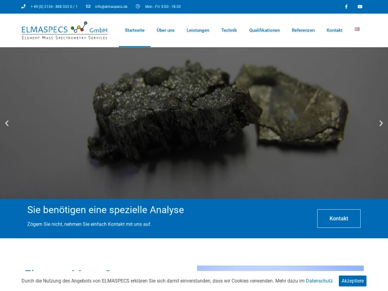Expand the Leistungen menu
This screenshot has width=388, height=291.
tap(198, 30)
